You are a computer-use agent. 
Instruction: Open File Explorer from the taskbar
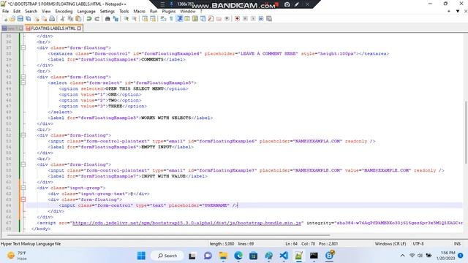click(223, 256)
